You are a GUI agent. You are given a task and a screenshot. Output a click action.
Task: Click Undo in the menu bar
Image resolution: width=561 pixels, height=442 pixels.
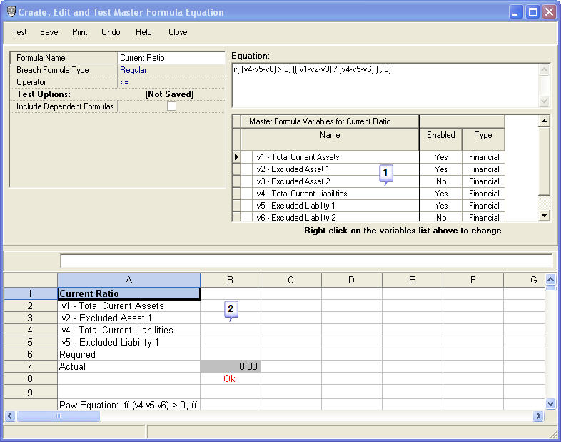pyautogui.click(x=111, y=32)
